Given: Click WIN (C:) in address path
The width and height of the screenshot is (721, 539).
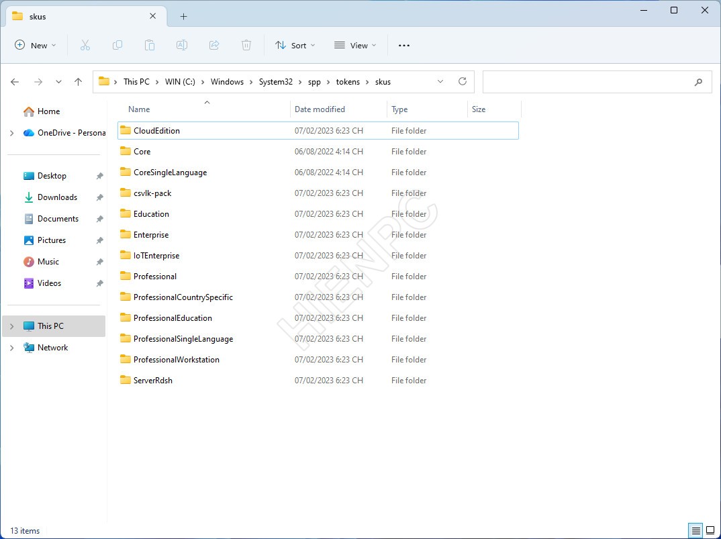Looking at the screenshot, I should click(180, 82).
